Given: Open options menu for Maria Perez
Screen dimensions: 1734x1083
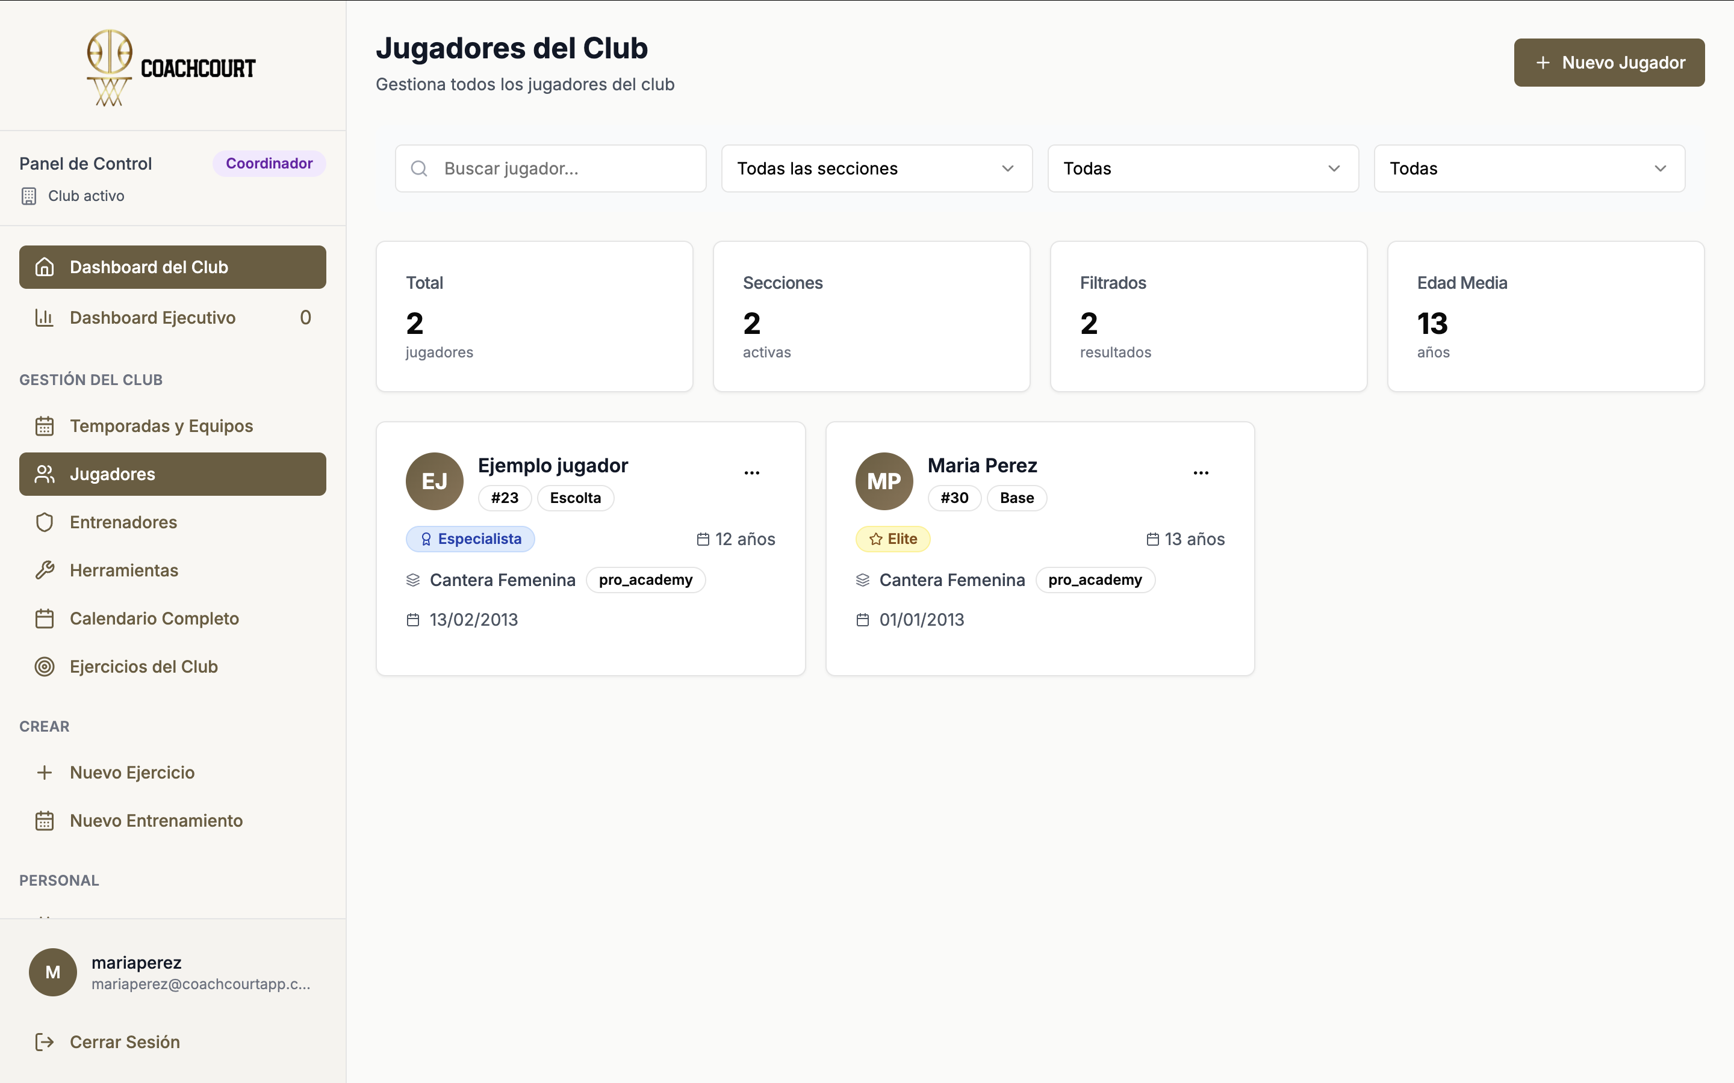Looking at the screenshot, I should pos(1201,472).
